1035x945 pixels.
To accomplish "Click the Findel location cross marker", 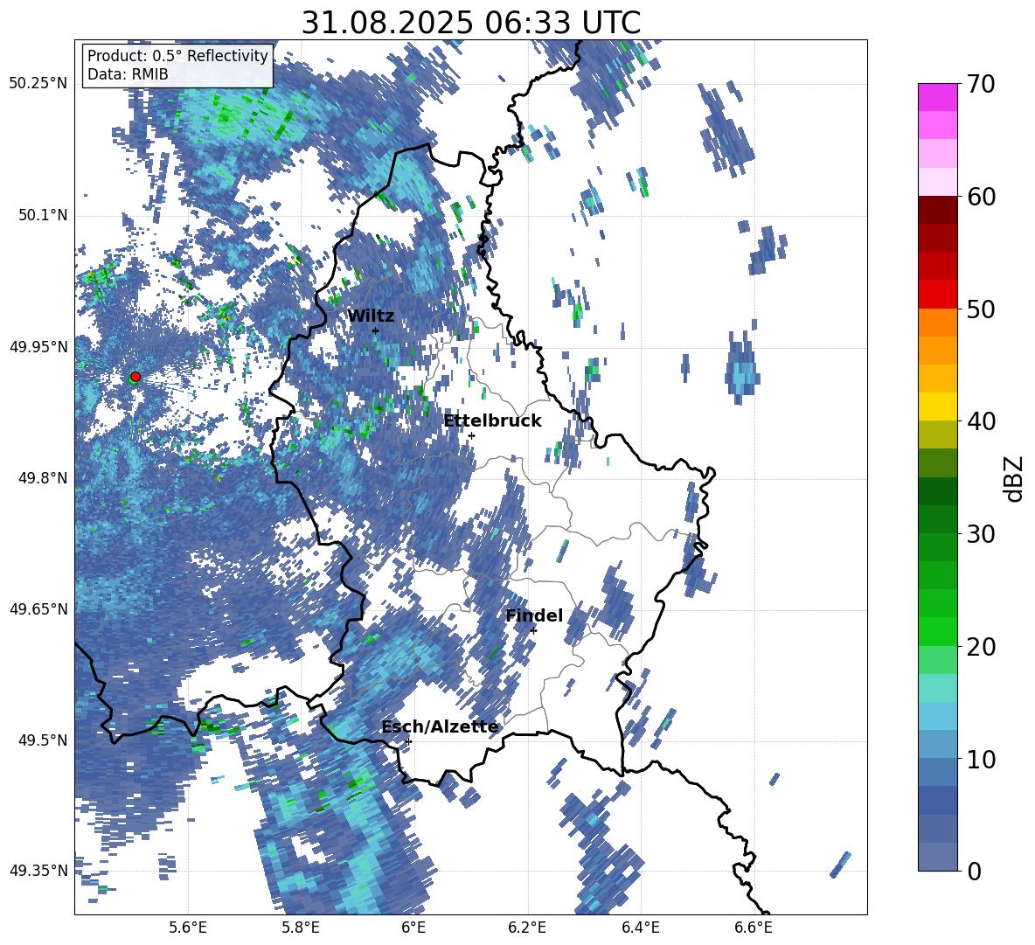I will [x=533, y=631].
